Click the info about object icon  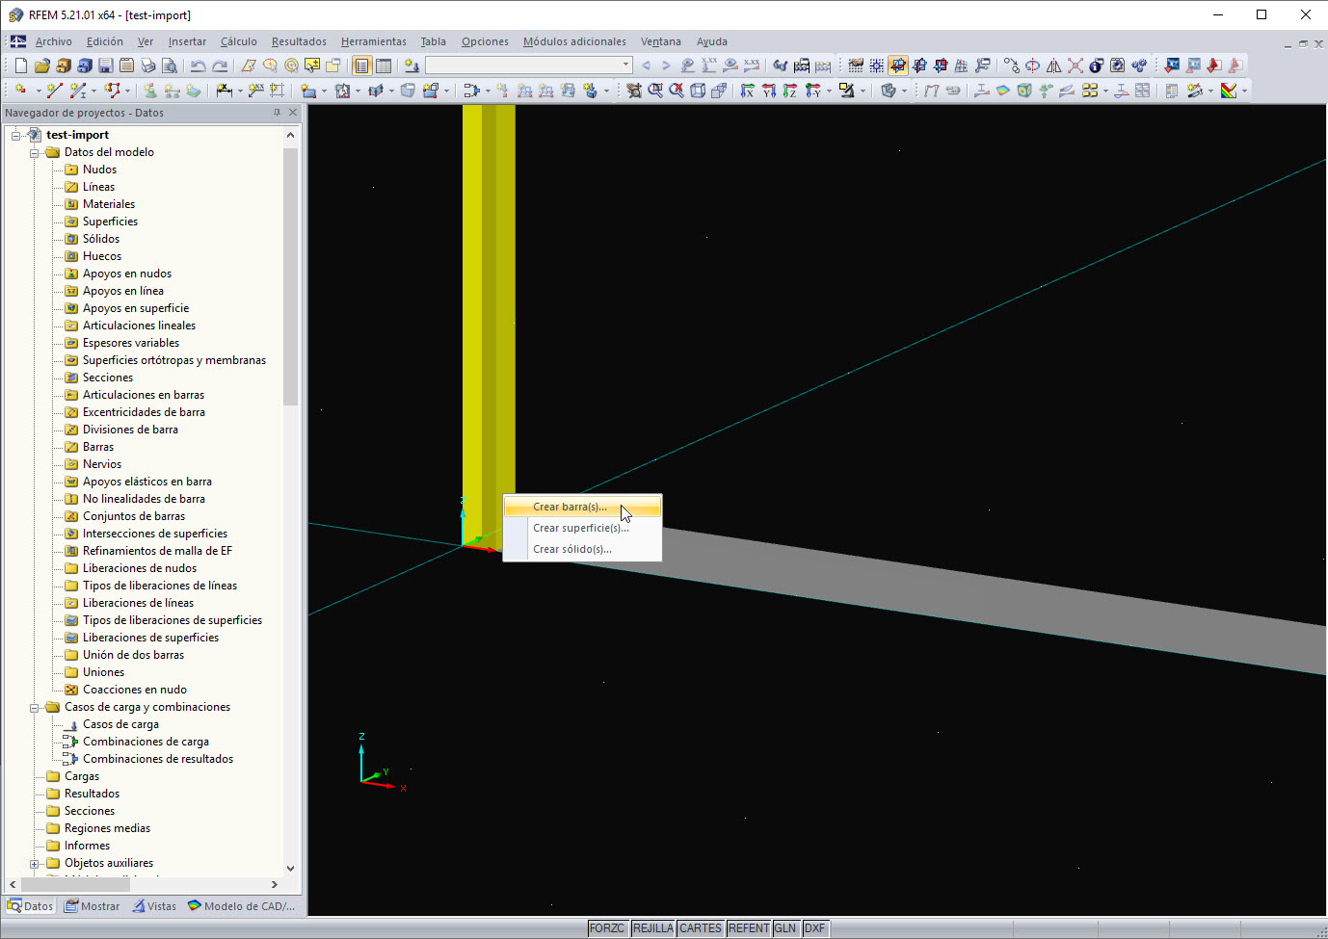[x=1096, y=65]
